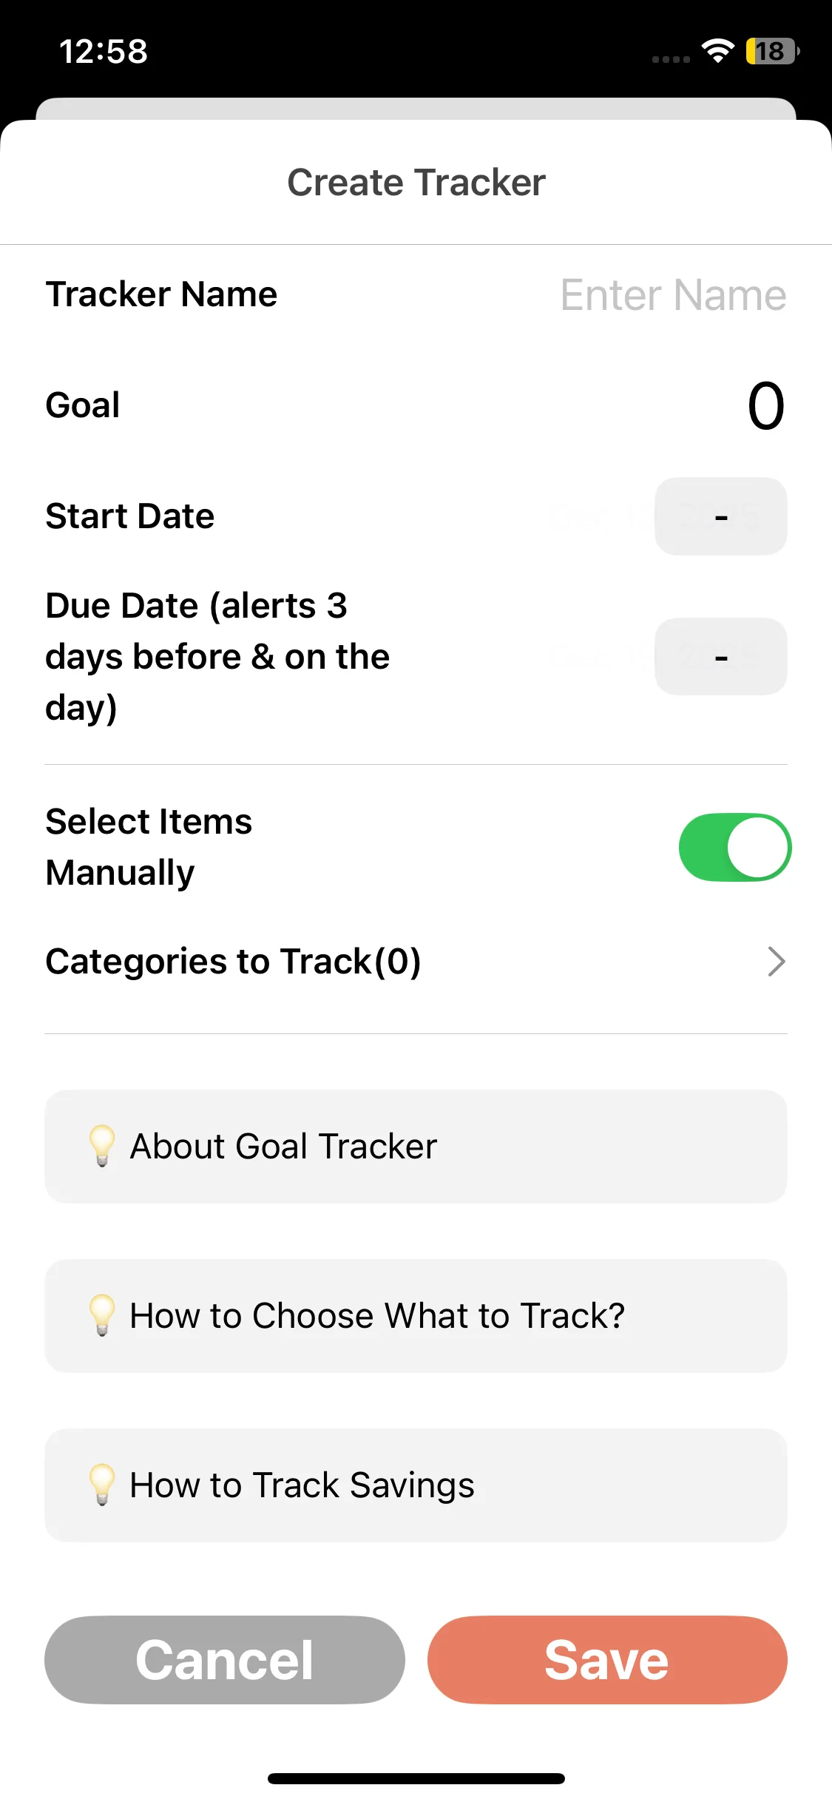Tap the lightbulb beside How to Track Savings
This screenshot has width=832, height=1802.
[102, 1485]
